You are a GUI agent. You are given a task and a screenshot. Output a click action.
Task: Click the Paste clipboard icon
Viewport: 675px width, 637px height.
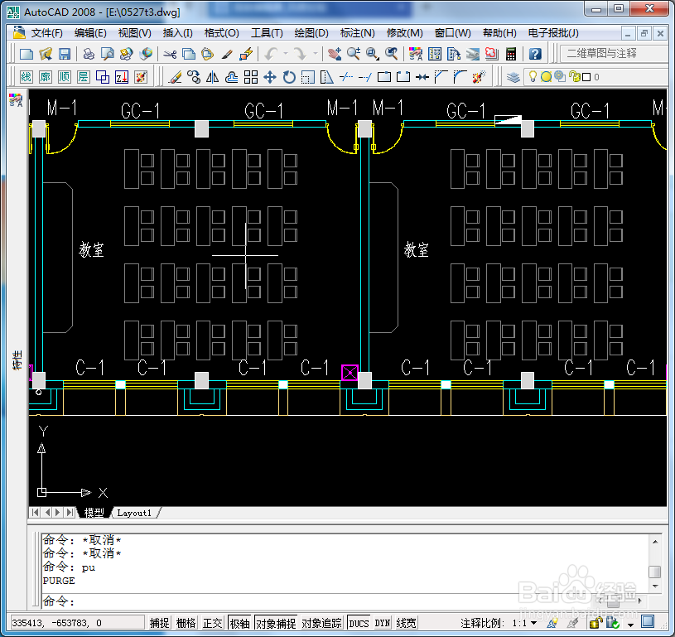(x=208, y=54)
